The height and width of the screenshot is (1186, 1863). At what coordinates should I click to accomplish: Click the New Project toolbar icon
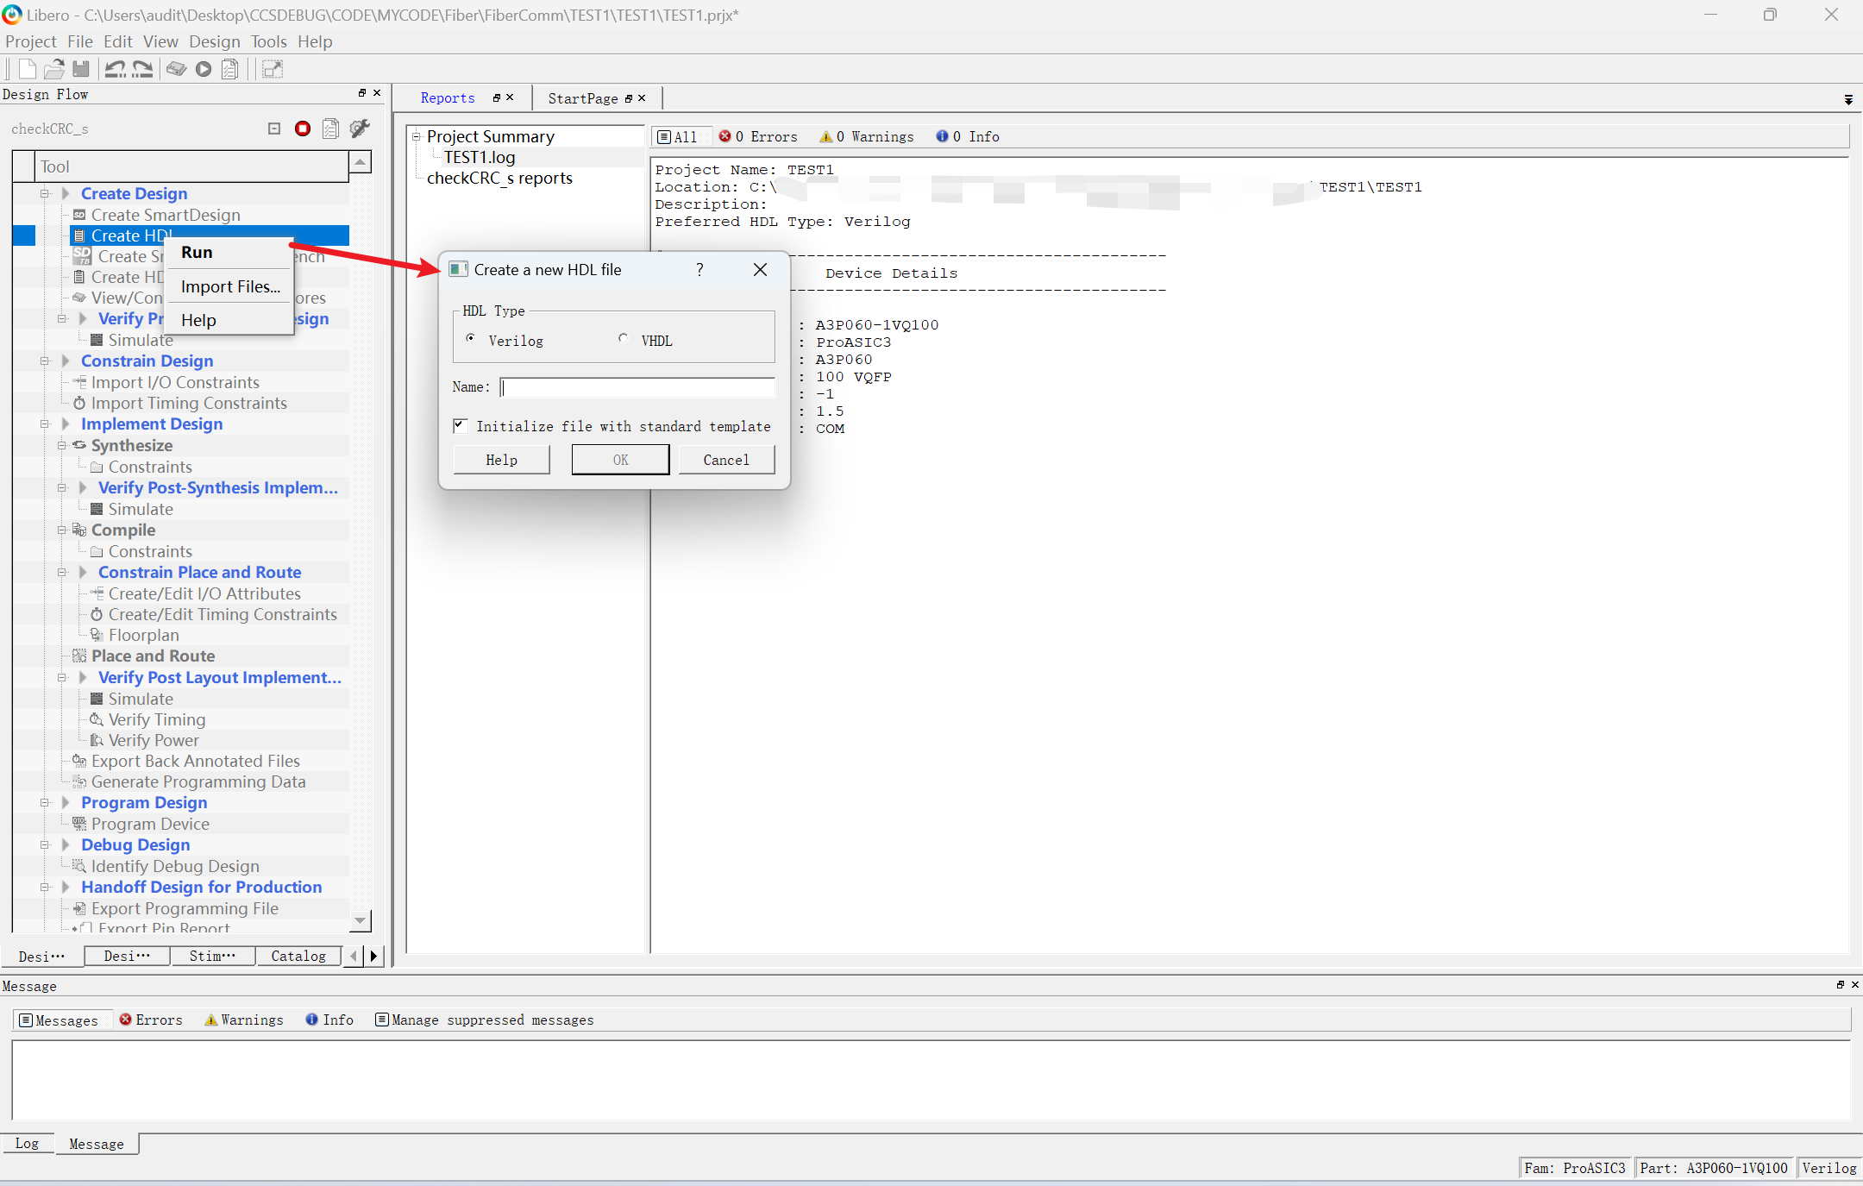[27, 70]
